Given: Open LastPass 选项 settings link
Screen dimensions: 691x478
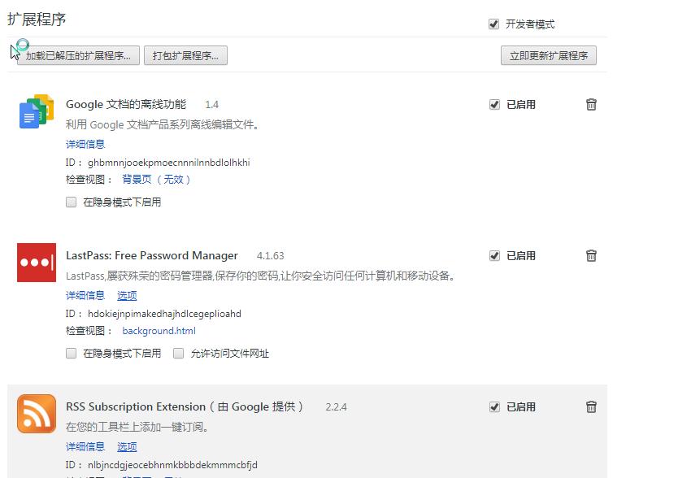Looking at the screenshot, I should pyautogui.click(x=127, y=295).
